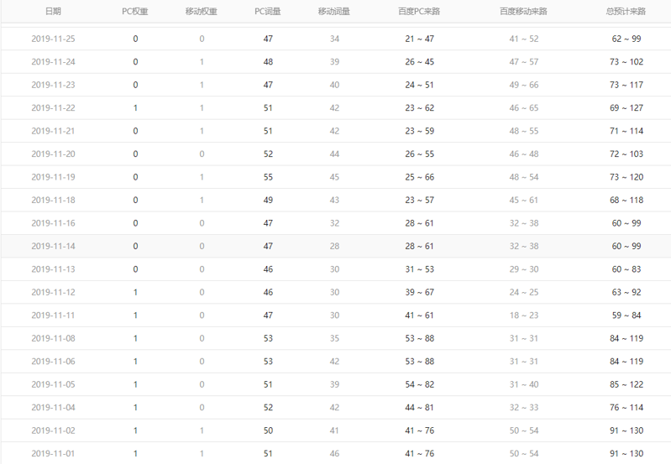Select the 百度PC来路 column header

tap(419, 12)
